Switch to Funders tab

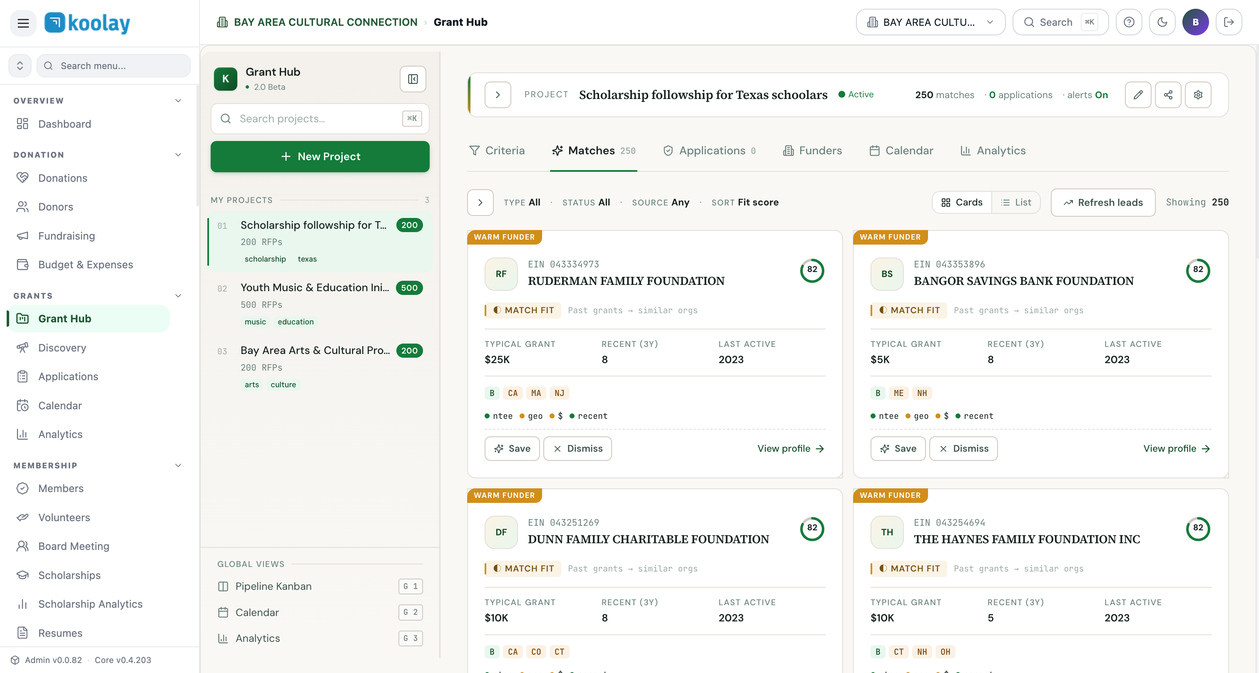coord(812,151)
